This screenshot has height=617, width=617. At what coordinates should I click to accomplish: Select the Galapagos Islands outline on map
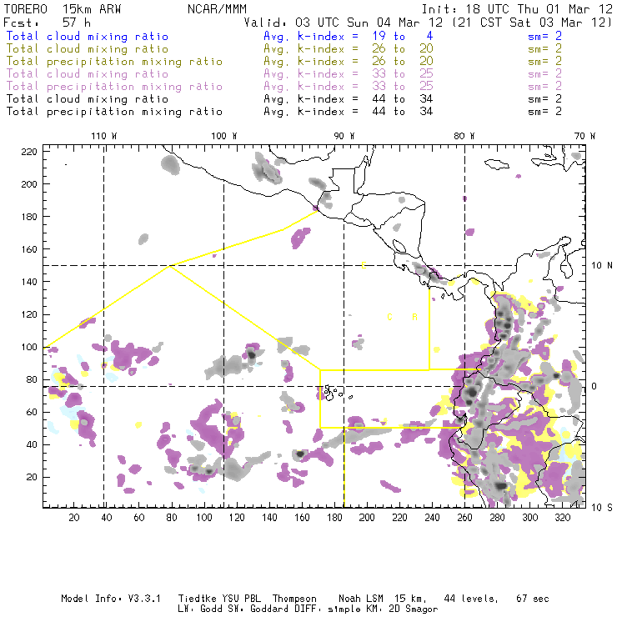(x=332, y=390)
